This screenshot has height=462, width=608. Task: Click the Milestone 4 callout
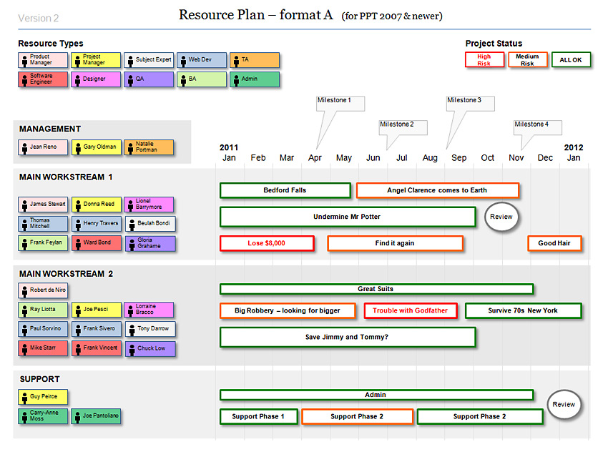click(537, 127)
